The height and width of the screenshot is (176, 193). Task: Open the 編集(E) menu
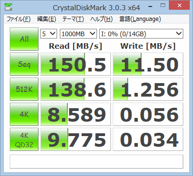(46, 19)
